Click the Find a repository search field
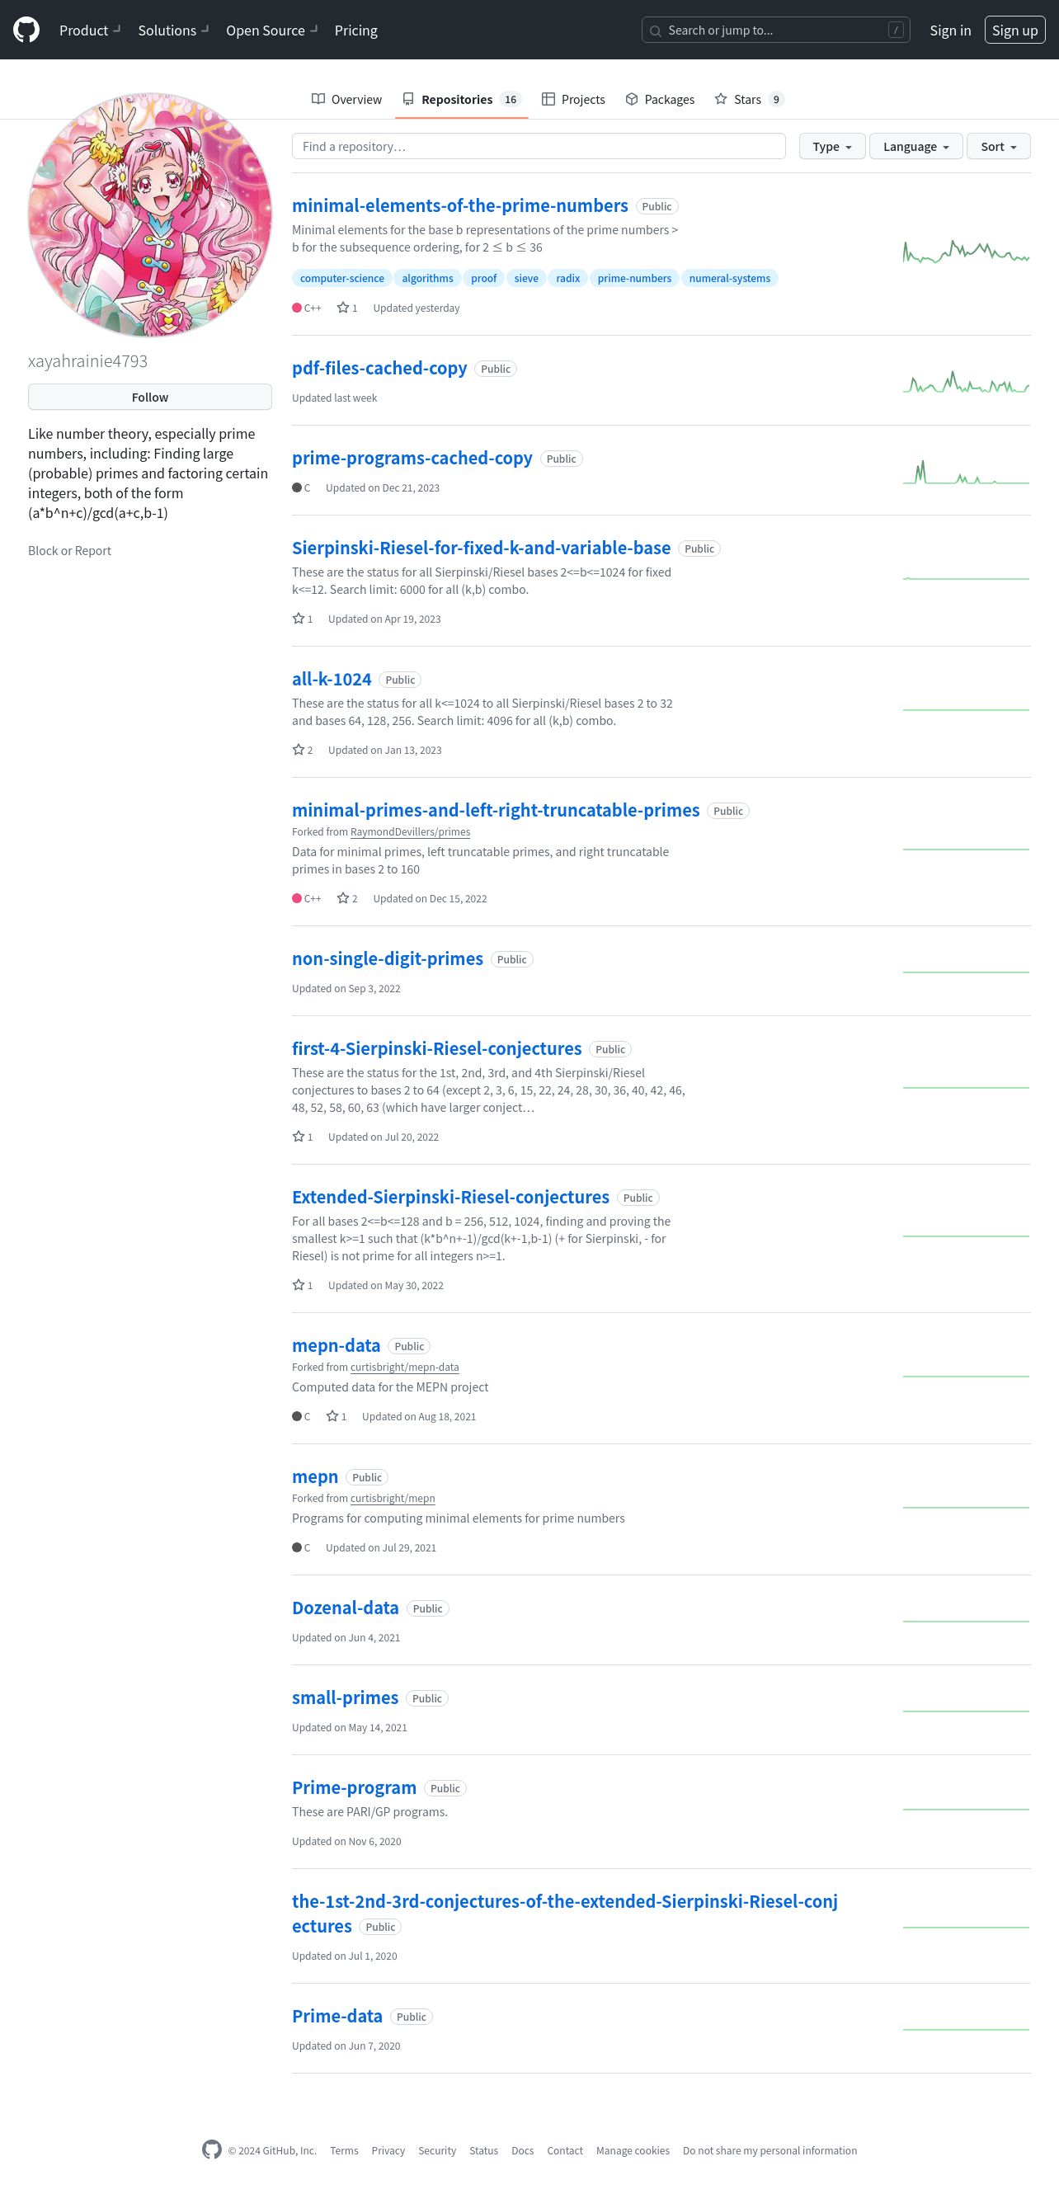 [x=539, y=147]
